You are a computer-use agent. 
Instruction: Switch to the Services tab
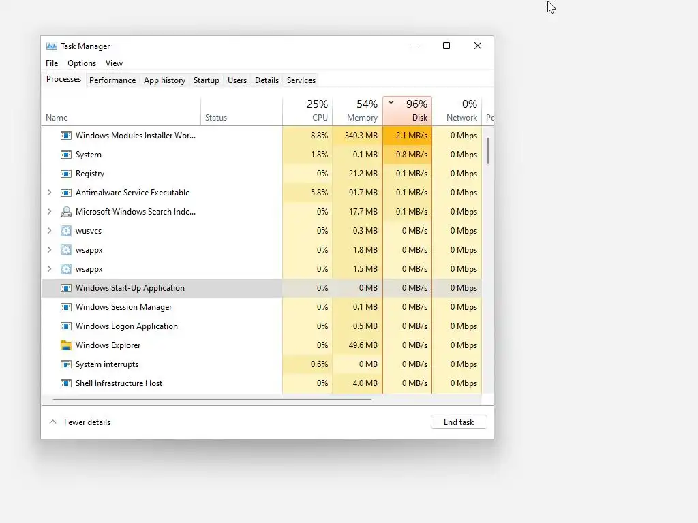(x=301, y=80)
